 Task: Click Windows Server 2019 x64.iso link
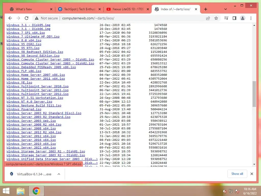point(31,144)
